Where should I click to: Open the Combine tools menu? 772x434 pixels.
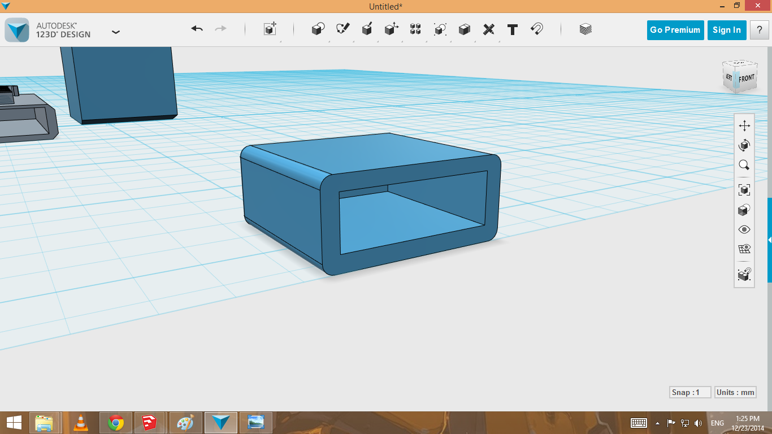[465, 29]
